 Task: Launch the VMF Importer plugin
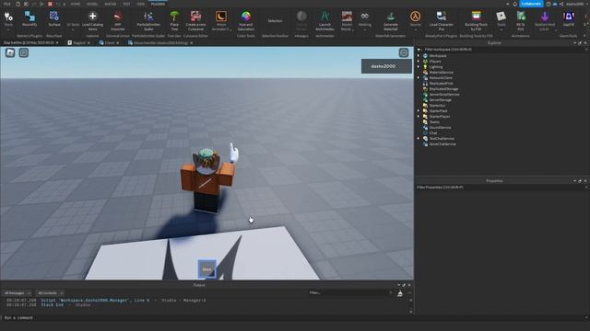[118, 20]
